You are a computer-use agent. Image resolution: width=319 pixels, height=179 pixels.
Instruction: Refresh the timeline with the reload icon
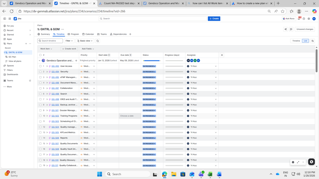[98, 41]
